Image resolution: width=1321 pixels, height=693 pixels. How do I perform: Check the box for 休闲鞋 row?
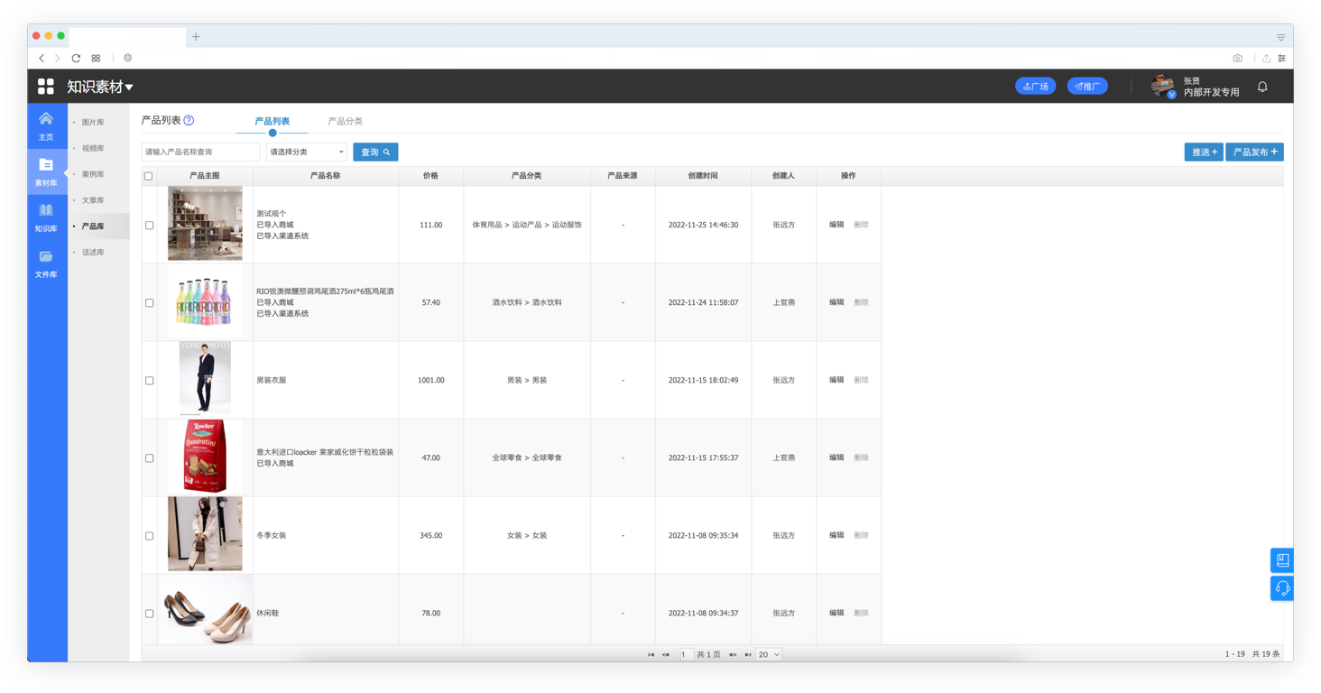(x=150, y=613)
